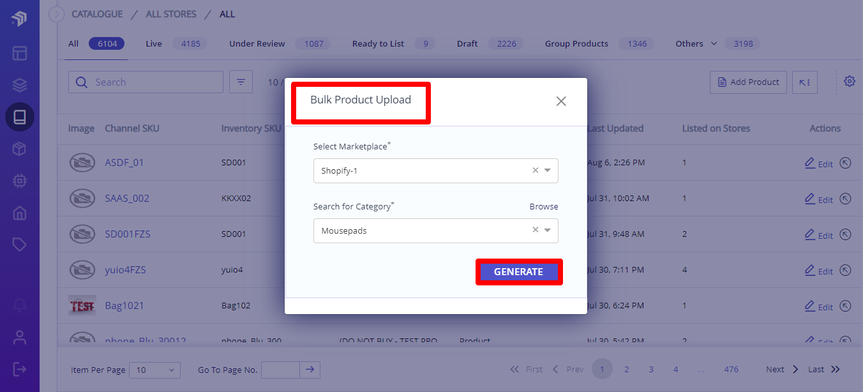
Task: Clear the Mousepads category selection
Action: (x=536, y=230)
